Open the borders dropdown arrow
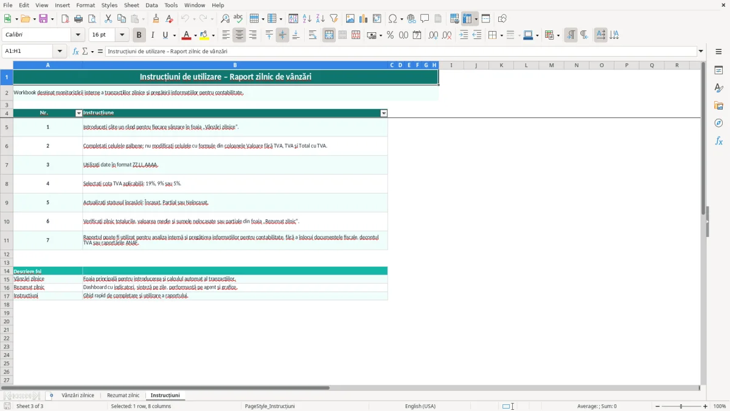Screen dimensions: 730x411 501,36
